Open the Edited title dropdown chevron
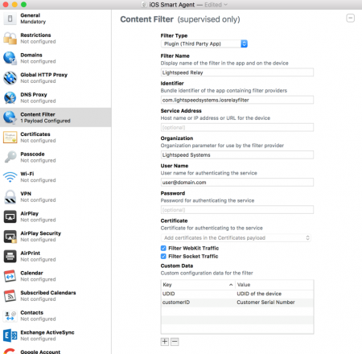 (x=225, y=5)
